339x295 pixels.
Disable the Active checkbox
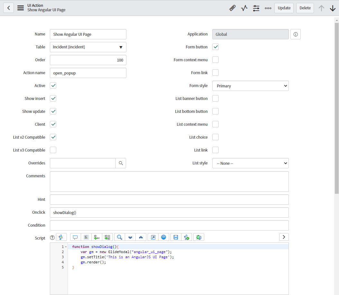coord(53,85)
